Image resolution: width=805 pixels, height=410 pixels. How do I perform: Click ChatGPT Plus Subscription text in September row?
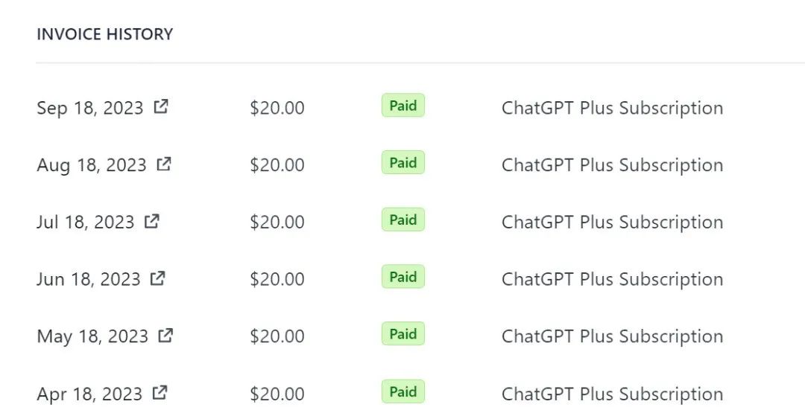[x=613, y=108]
